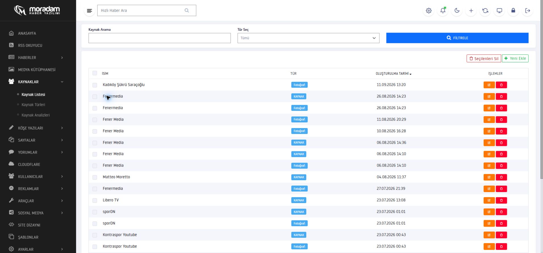Click the monitor icon in the top bar

(x=499, y=11)
